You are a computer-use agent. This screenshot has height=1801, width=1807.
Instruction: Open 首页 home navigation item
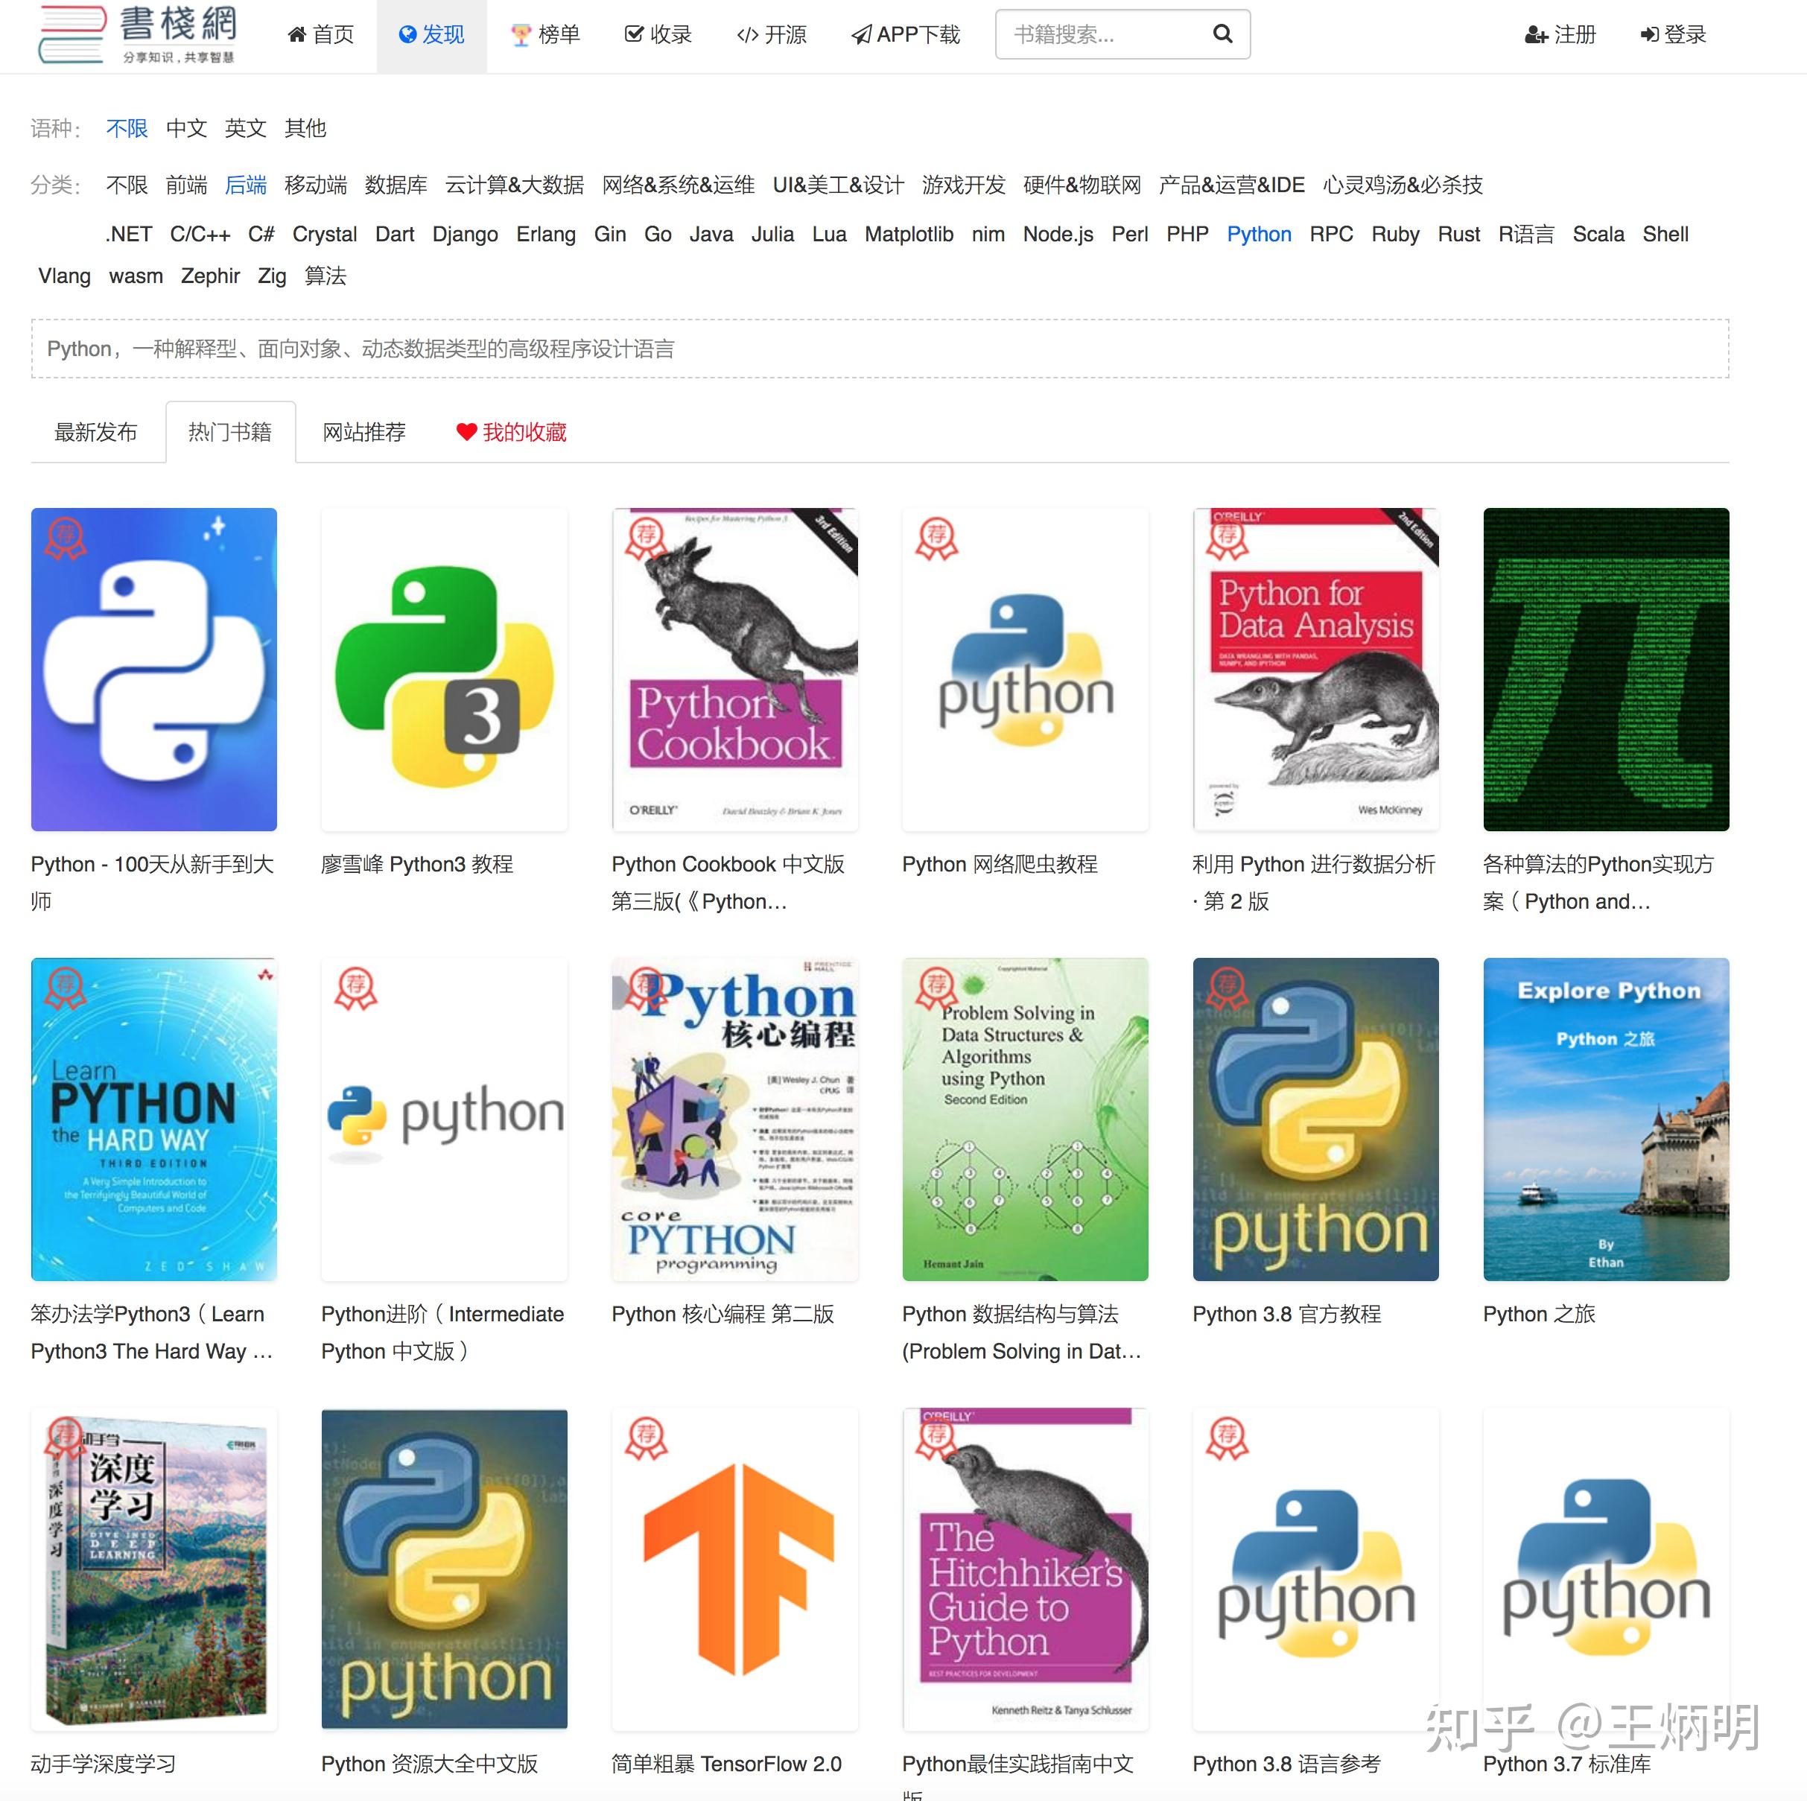click(x=321, y=34)
